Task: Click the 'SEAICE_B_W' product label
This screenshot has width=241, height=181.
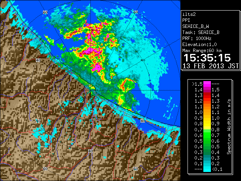Action: click(x=195, y=26)
